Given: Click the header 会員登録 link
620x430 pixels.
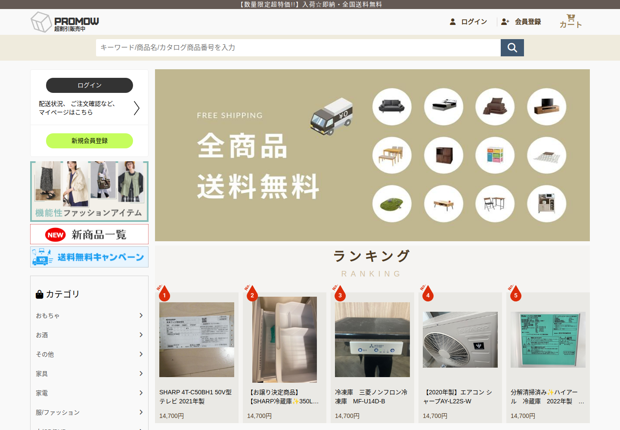Looking at the screenshot, I should pos(521,21).
